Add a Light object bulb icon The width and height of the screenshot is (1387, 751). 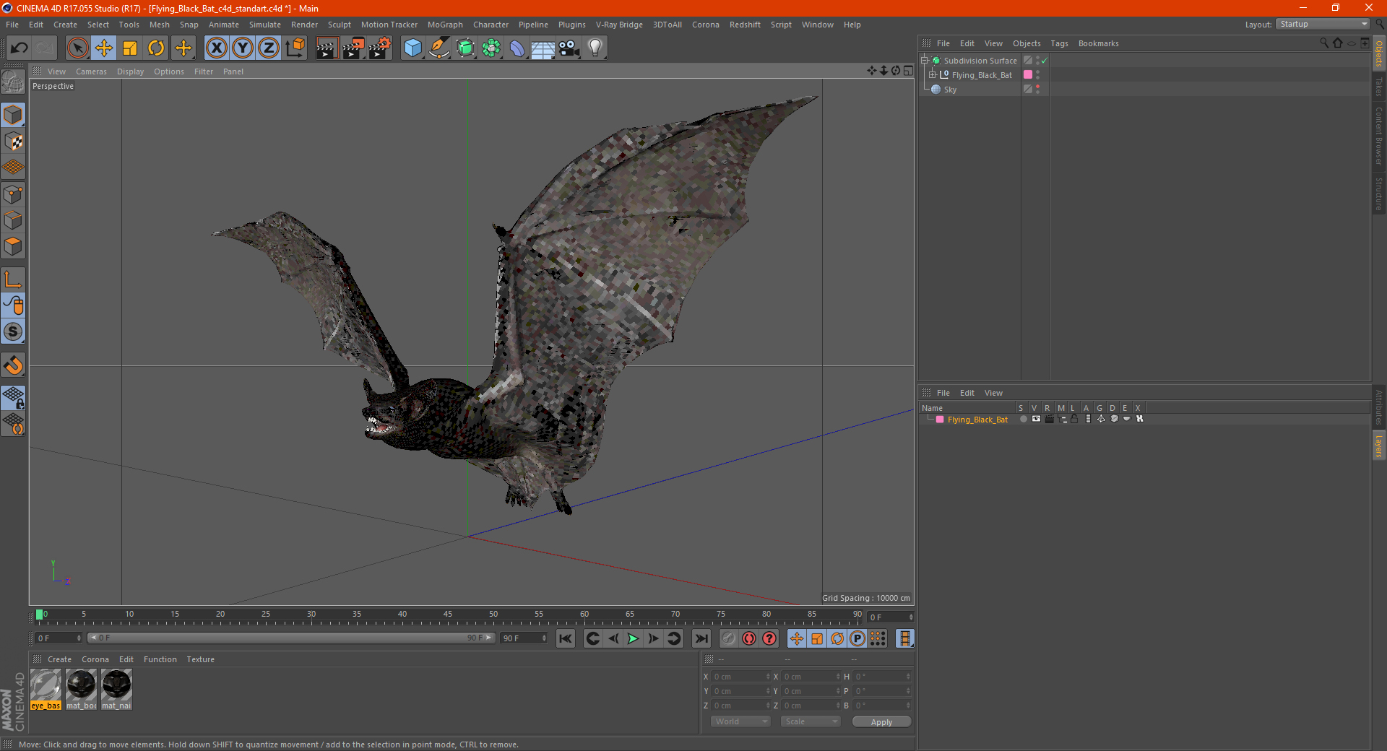595,48
